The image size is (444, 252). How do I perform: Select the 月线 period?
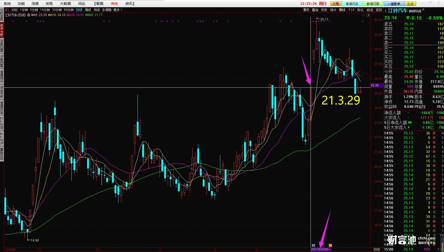tap(97, 10)
